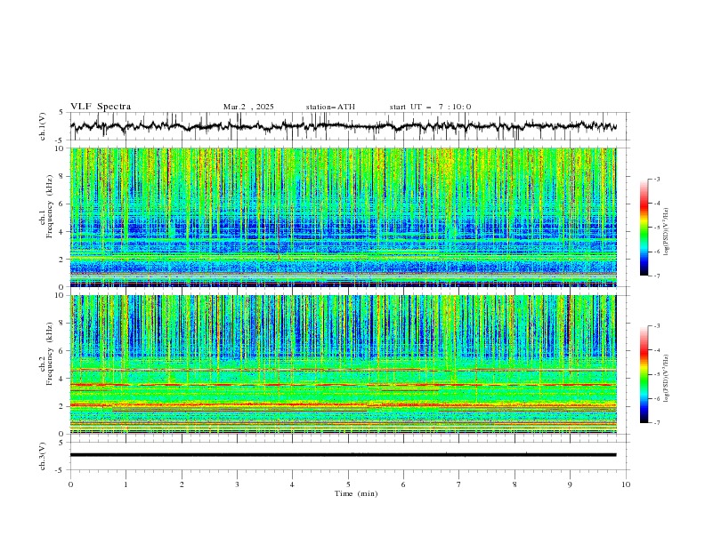The image size is (705, 544).
Task: Click the -5 tick on the ch.2 colorbar
Action: 656,374
